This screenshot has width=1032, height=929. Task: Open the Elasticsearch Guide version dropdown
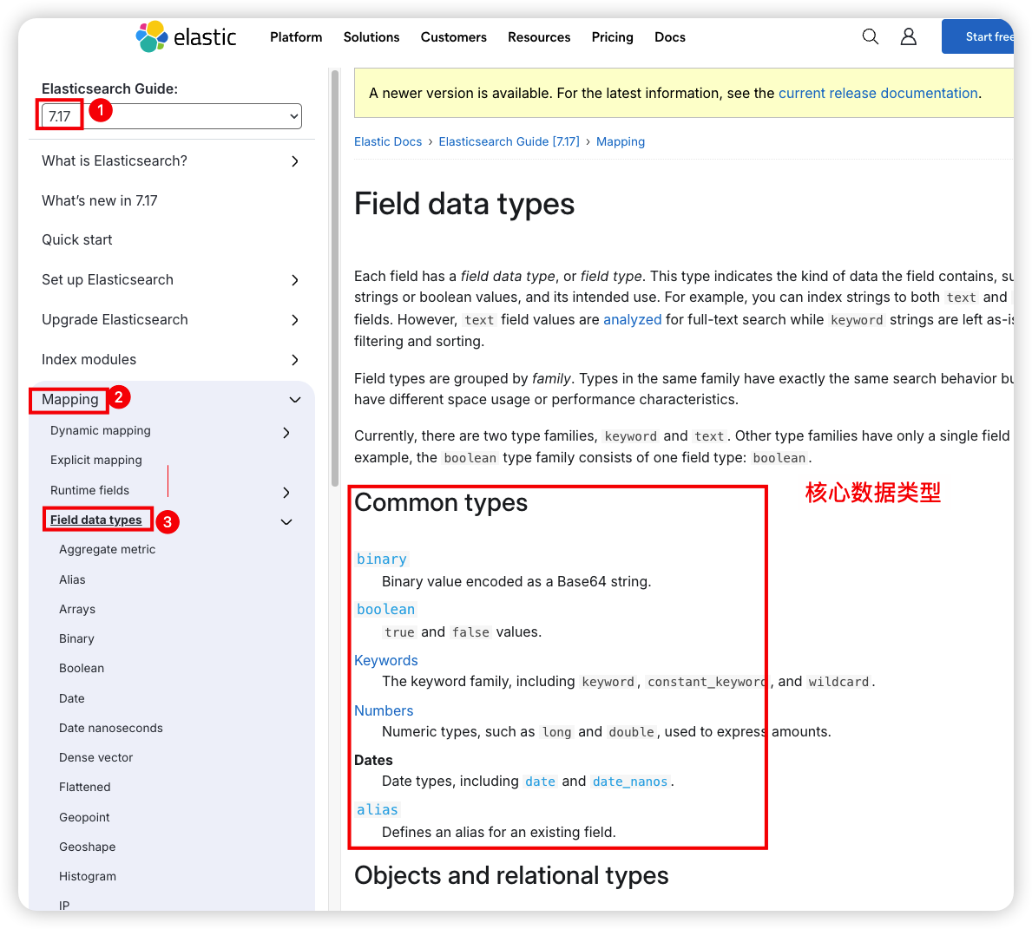click(x=172, y=116)
